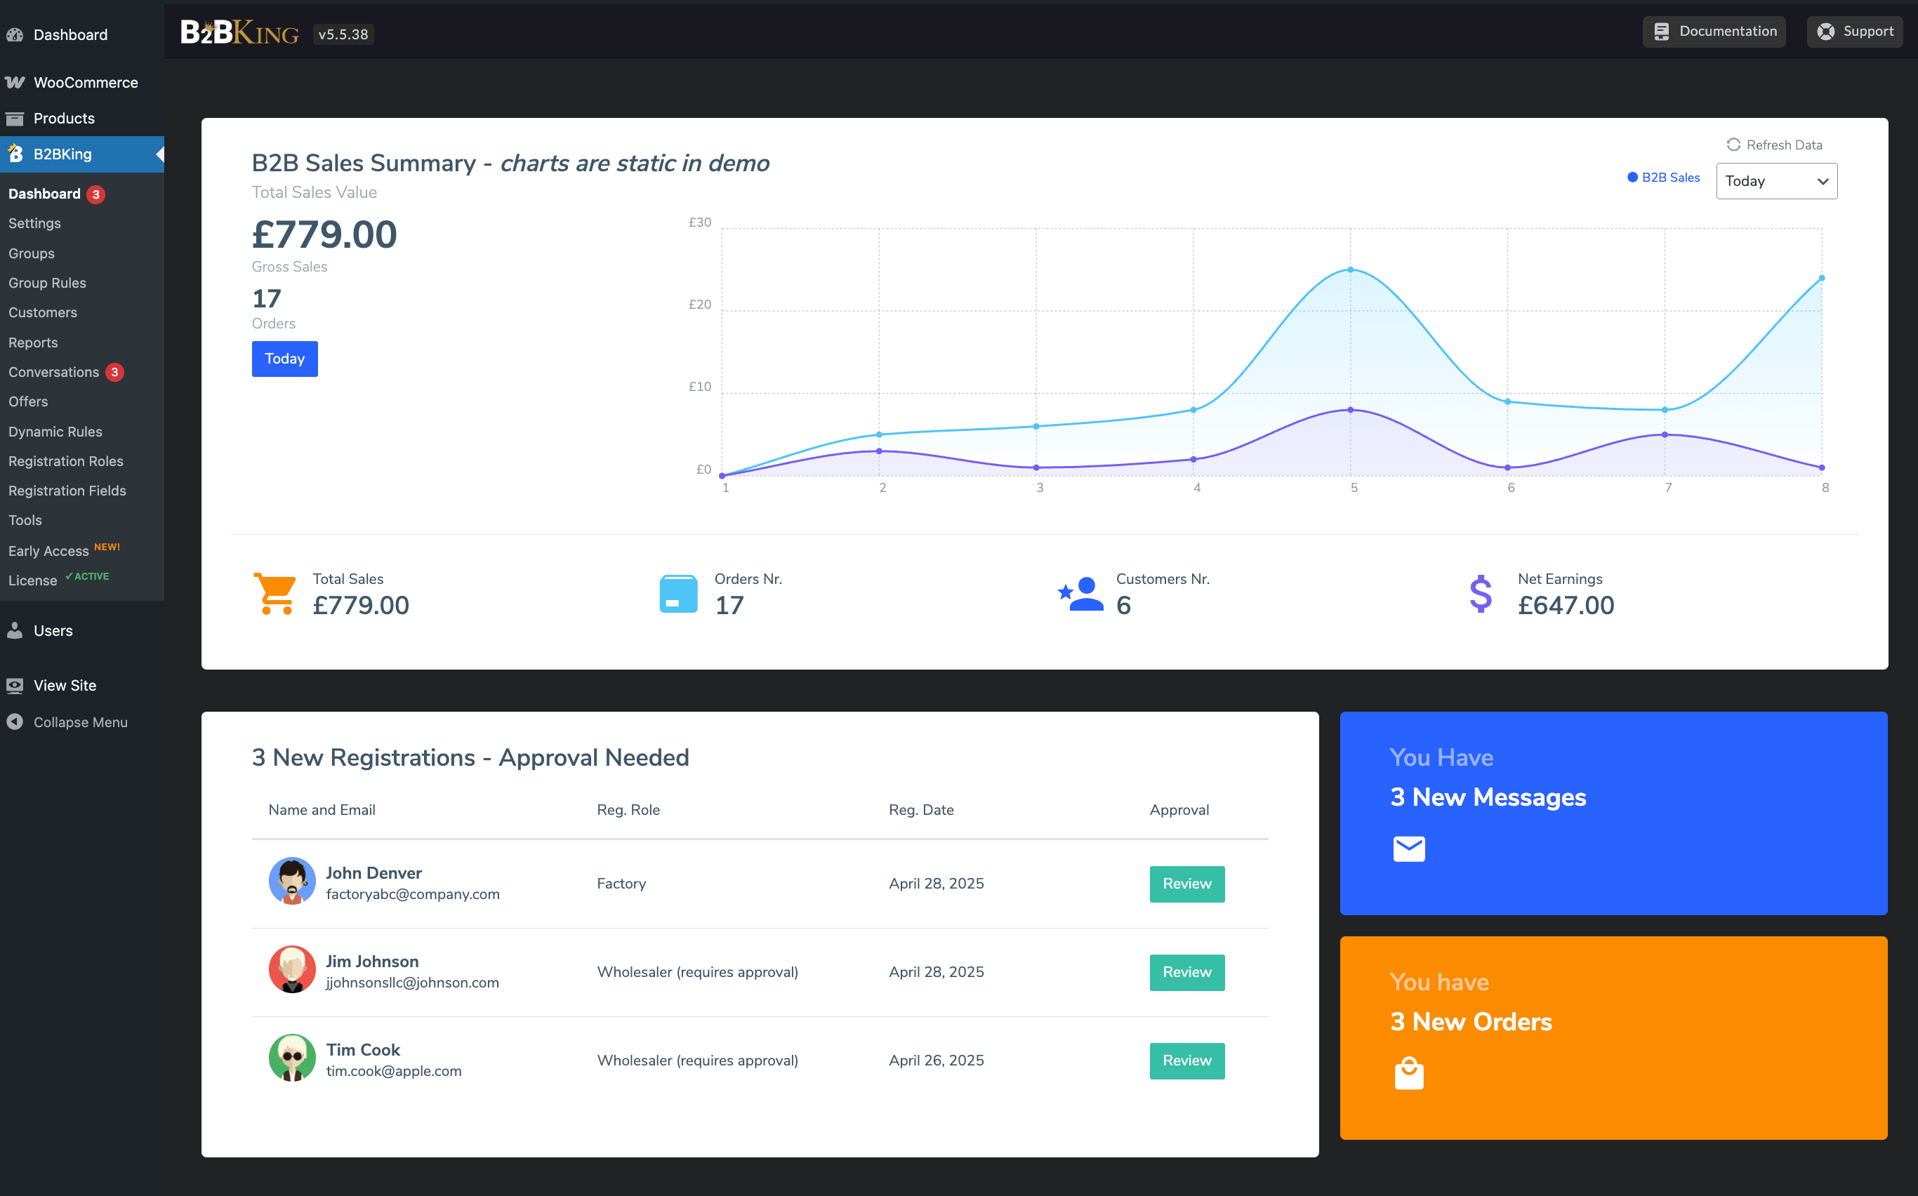Click the chart peak point at 5

[x=1350, y=270]
